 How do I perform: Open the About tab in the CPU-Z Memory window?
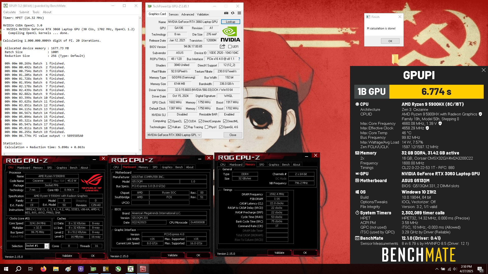(x=296, y=165)
